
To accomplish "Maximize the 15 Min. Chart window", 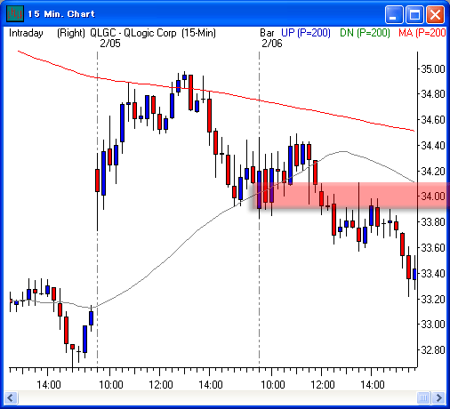I will tap(414, 14).
